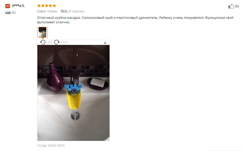This screenshot has width=243, height=151.
Task: Click the Color: Yellow text
Action: pyautogui.click(x=47, y=11)
